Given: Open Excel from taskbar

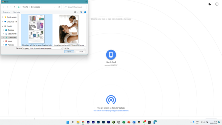Looking at the screenshot, I should [124, 122].
